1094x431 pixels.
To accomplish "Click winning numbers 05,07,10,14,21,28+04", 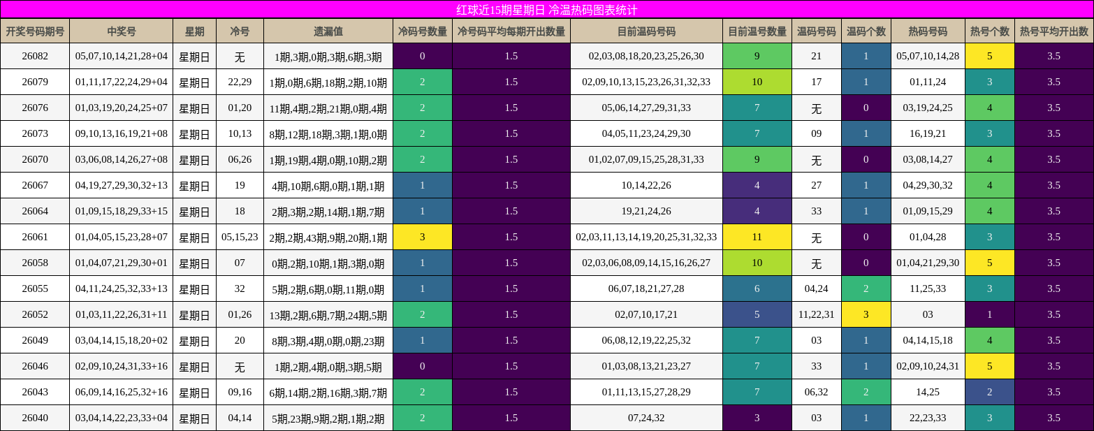I will pos(122,56).
